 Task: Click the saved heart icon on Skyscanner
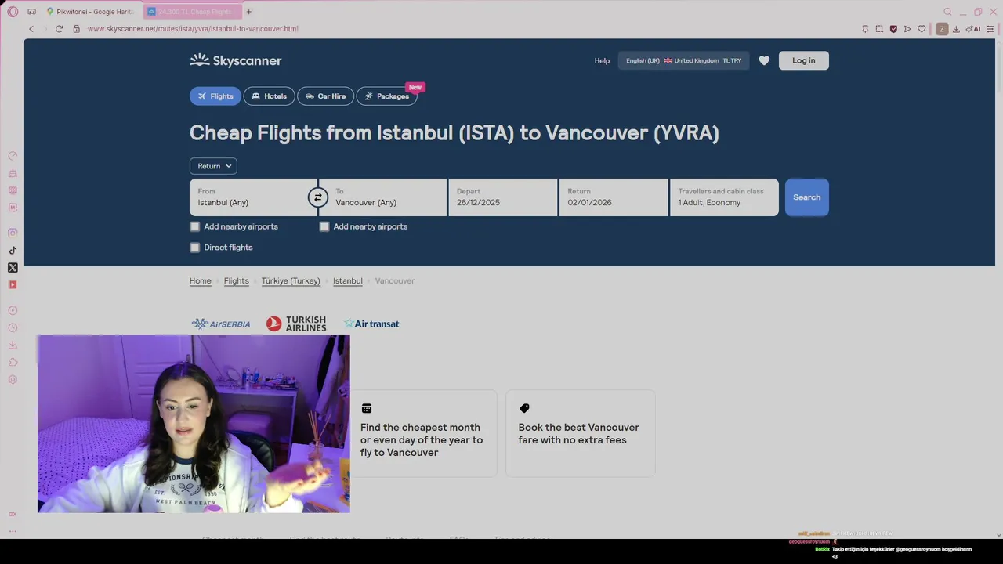(x=764, y=60)
